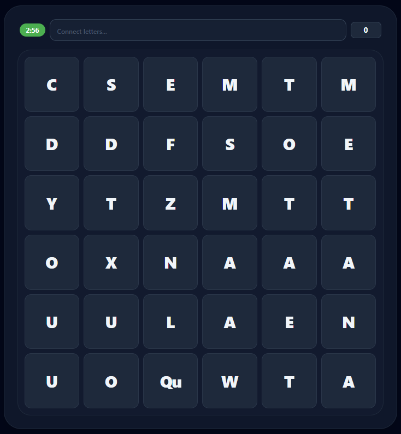Click the X letter tile
Viewport: 401px width, 434px height.
111,263
